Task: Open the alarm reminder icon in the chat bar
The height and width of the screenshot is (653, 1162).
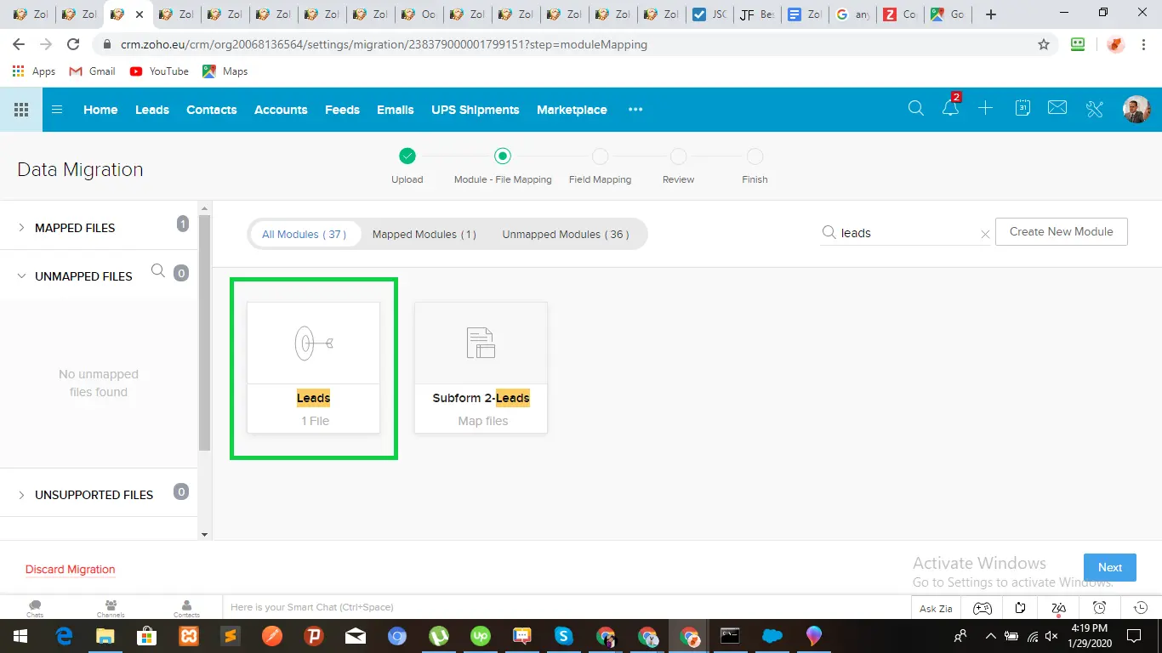Action: 1099,607
